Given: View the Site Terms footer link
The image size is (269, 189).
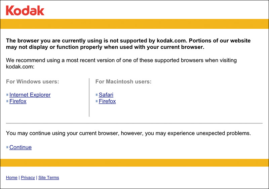Looking at the screenshot, I should [49, 178].
